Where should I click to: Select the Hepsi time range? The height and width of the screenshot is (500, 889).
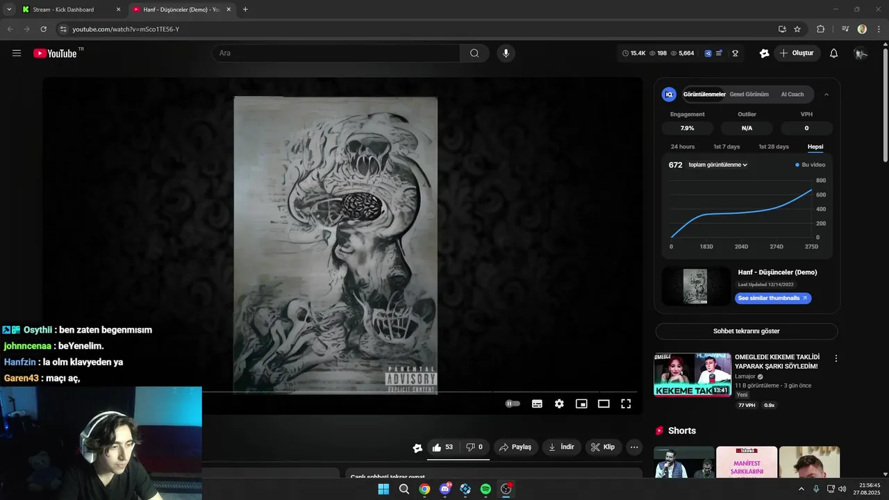[x=815, y=147]
